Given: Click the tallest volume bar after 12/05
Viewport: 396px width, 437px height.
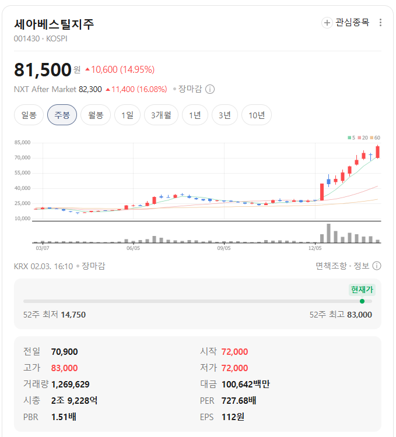Looking at the screenshot, I should click(x=328, y=233).
